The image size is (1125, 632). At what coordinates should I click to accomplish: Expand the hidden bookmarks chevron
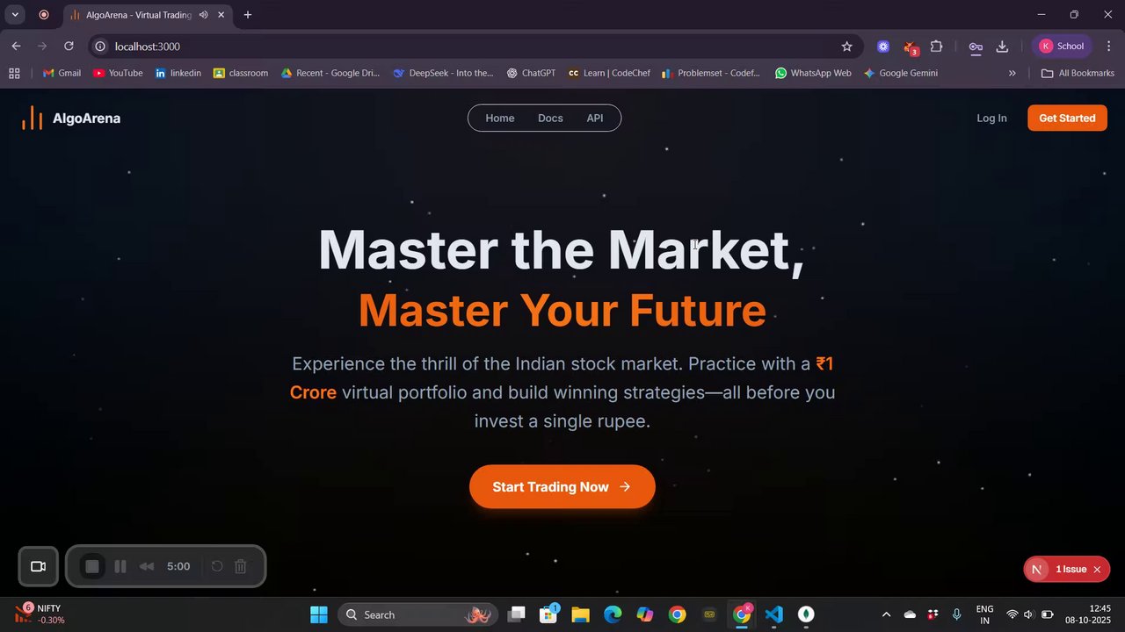pos(1012,73)
